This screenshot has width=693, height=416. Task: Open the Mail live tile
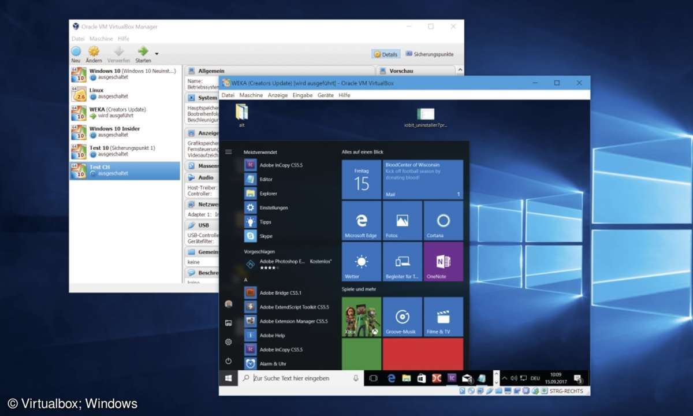pos(423,180)
